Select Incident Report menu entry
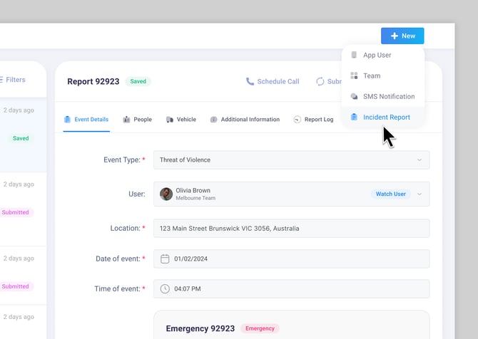The image size is (478, 339). pyautogui.click(x=383, y=118)
